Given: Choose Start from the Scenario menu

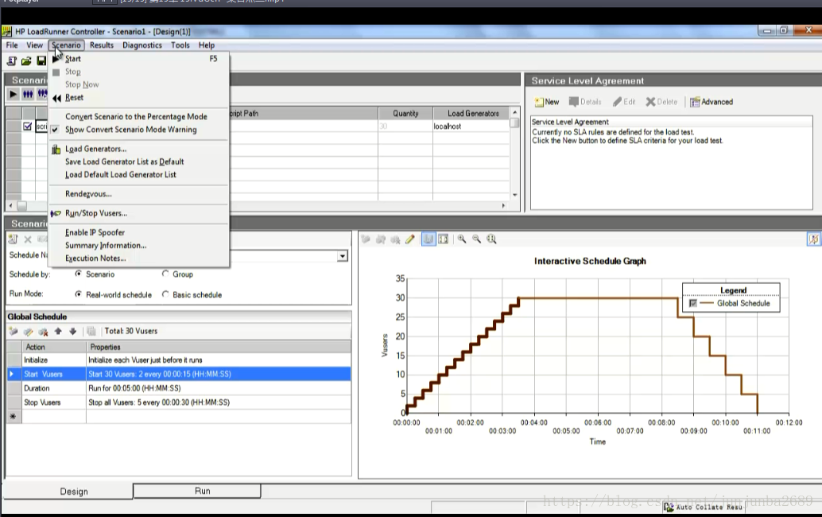Looking at the screenshot, I should [138, 59].
